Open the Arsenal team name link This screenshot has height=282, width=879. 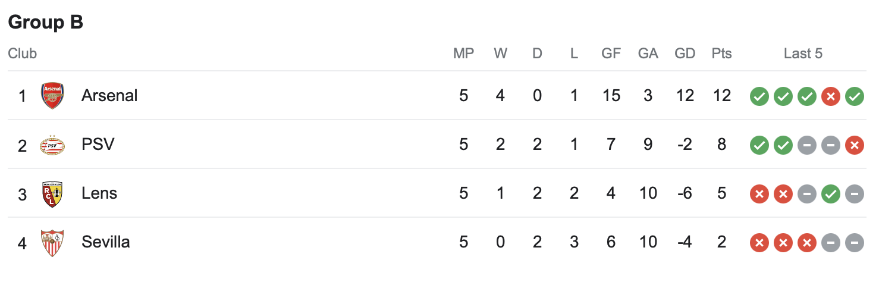coord(109,96)
